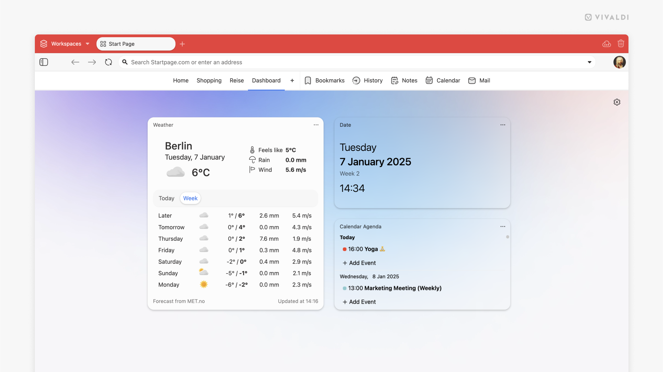Select the Reise tab
The image size is (663, 372).
click(x=236, y=81)
